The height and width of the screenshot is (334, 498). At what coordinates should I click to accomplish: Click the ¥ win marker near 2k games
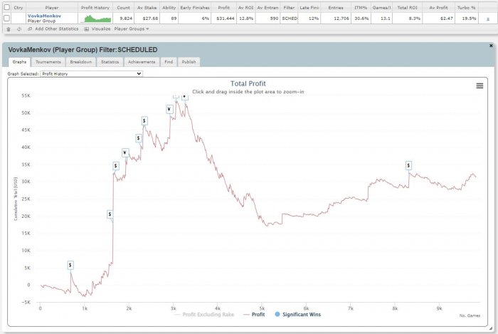pos(125,153)
